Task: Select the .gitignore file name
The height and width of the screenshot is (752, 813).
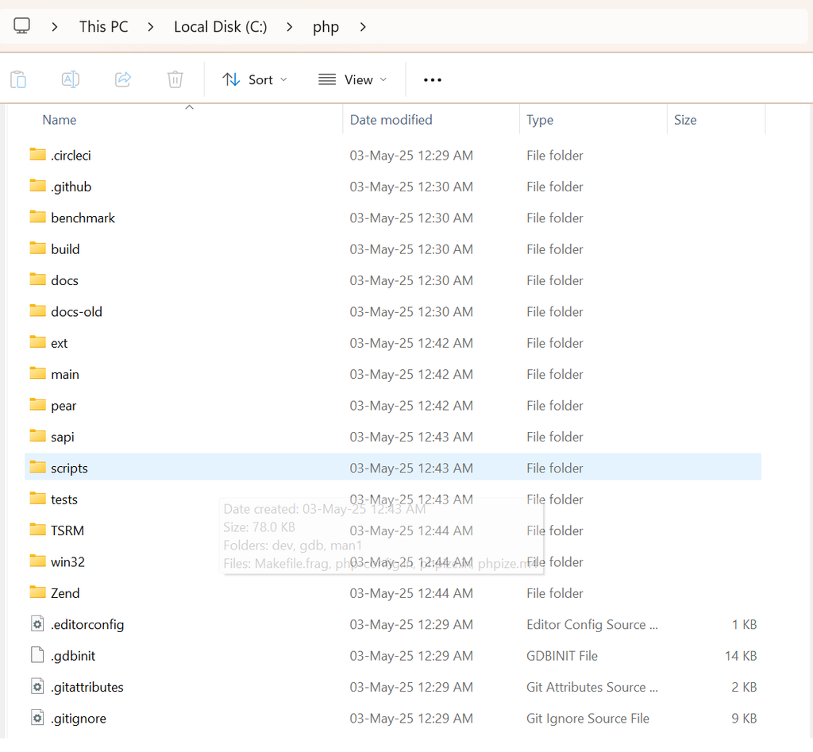Action: pos(79,719)
